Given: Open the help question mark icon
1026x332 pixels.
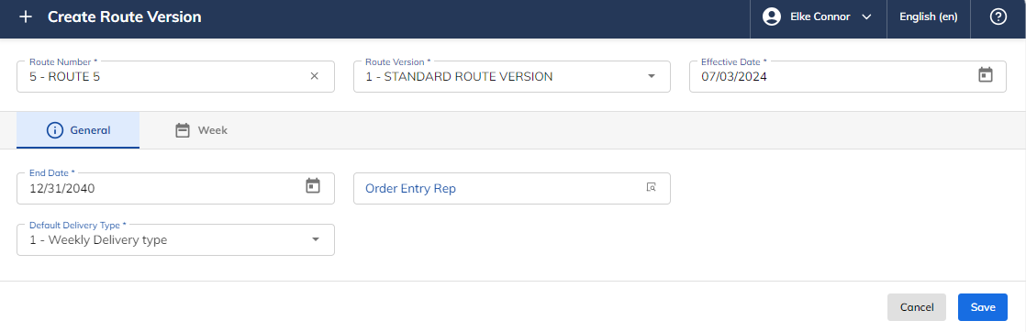Looking at the screenshot, I should (998, 17).
